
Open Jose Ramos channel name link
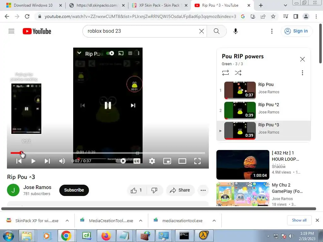37,187
